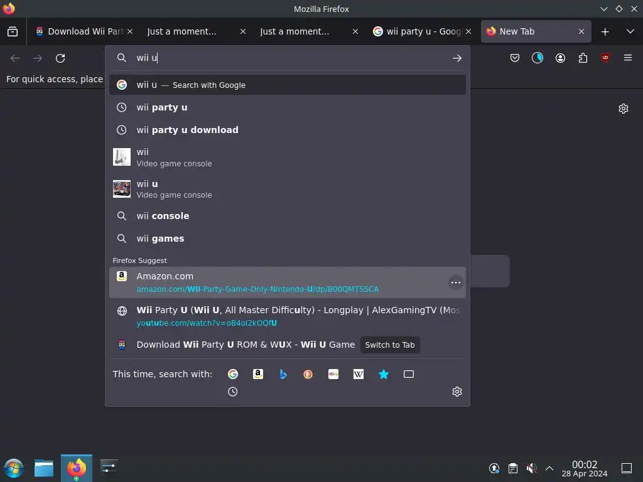Open a new tab with plus button
Image resolution: width=643 pixels, height=482 pixels.
pos(605,31)
